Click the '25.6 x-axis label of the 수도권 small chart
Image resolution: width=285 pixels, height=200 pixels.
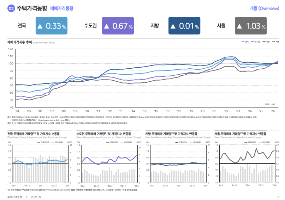pos(109,186)
